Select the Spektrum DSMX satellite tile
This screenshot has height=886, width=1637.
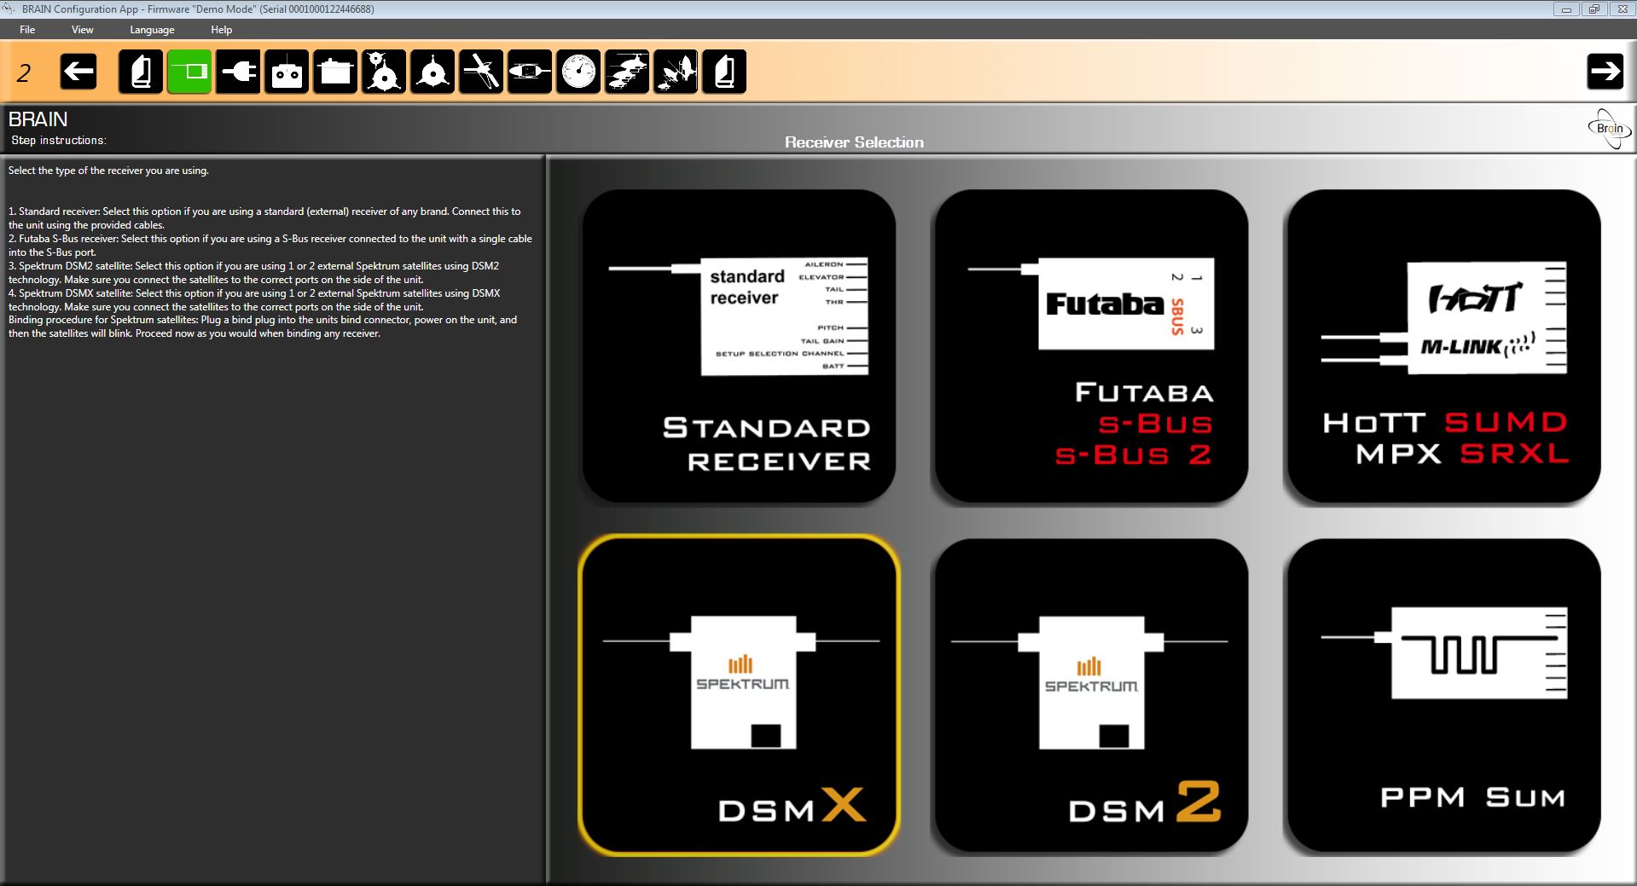739,695
